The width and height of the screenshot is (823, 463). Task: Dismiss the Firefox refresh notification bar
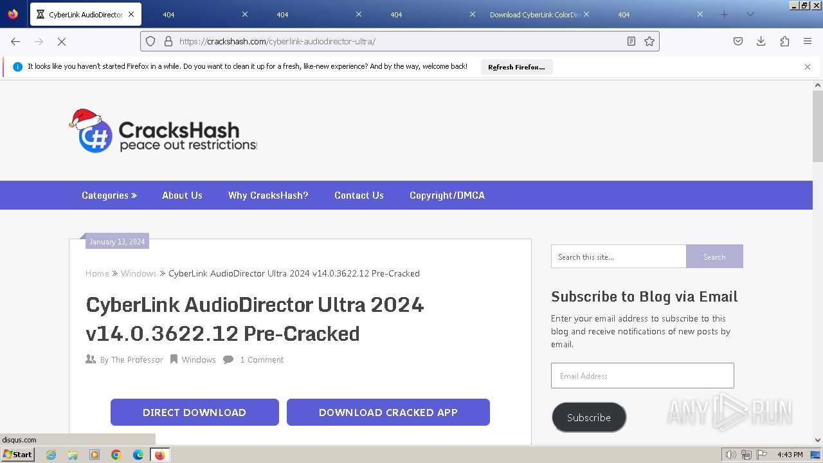(808, 67)
